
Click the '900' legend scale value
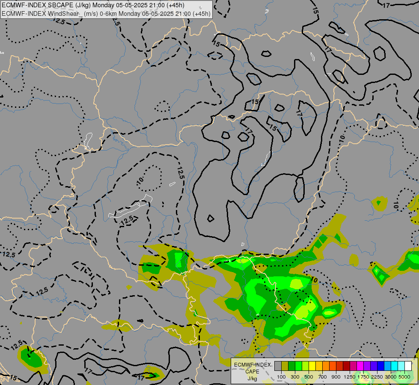tap(336, 377)
